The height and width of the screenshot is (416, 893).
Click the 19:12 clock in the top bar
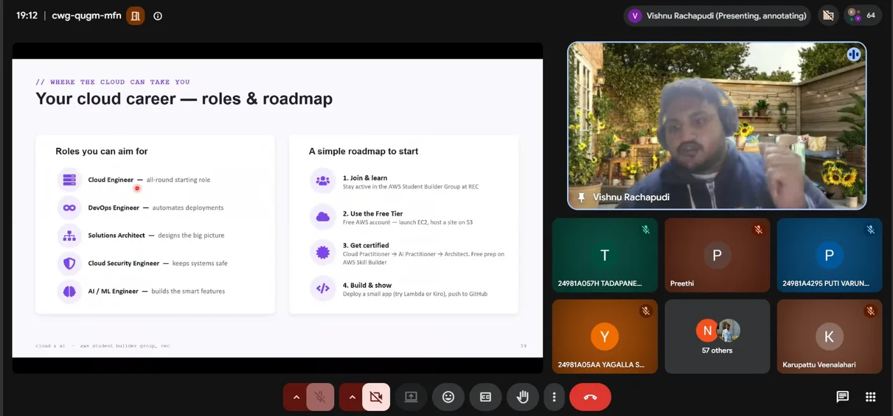[27, 16]
